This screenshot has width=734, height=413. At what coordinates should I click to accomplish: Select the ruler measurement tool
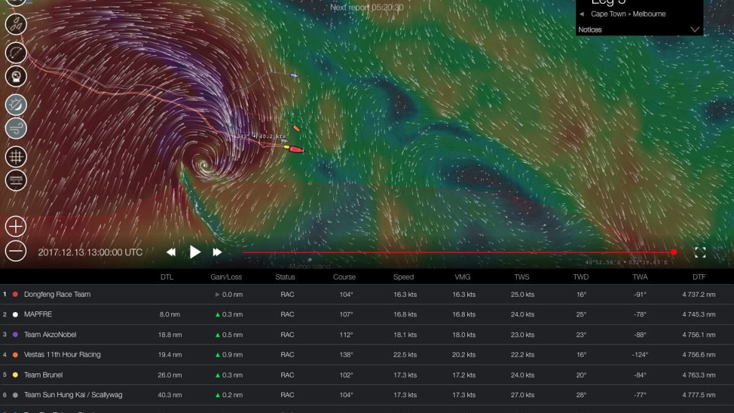(x=15, y=180)
